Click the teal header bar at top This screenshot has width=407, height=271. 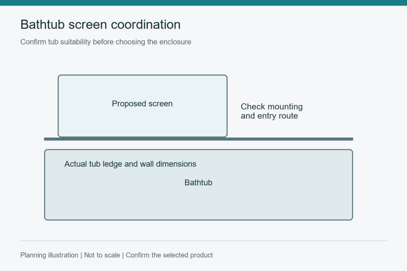203,3
